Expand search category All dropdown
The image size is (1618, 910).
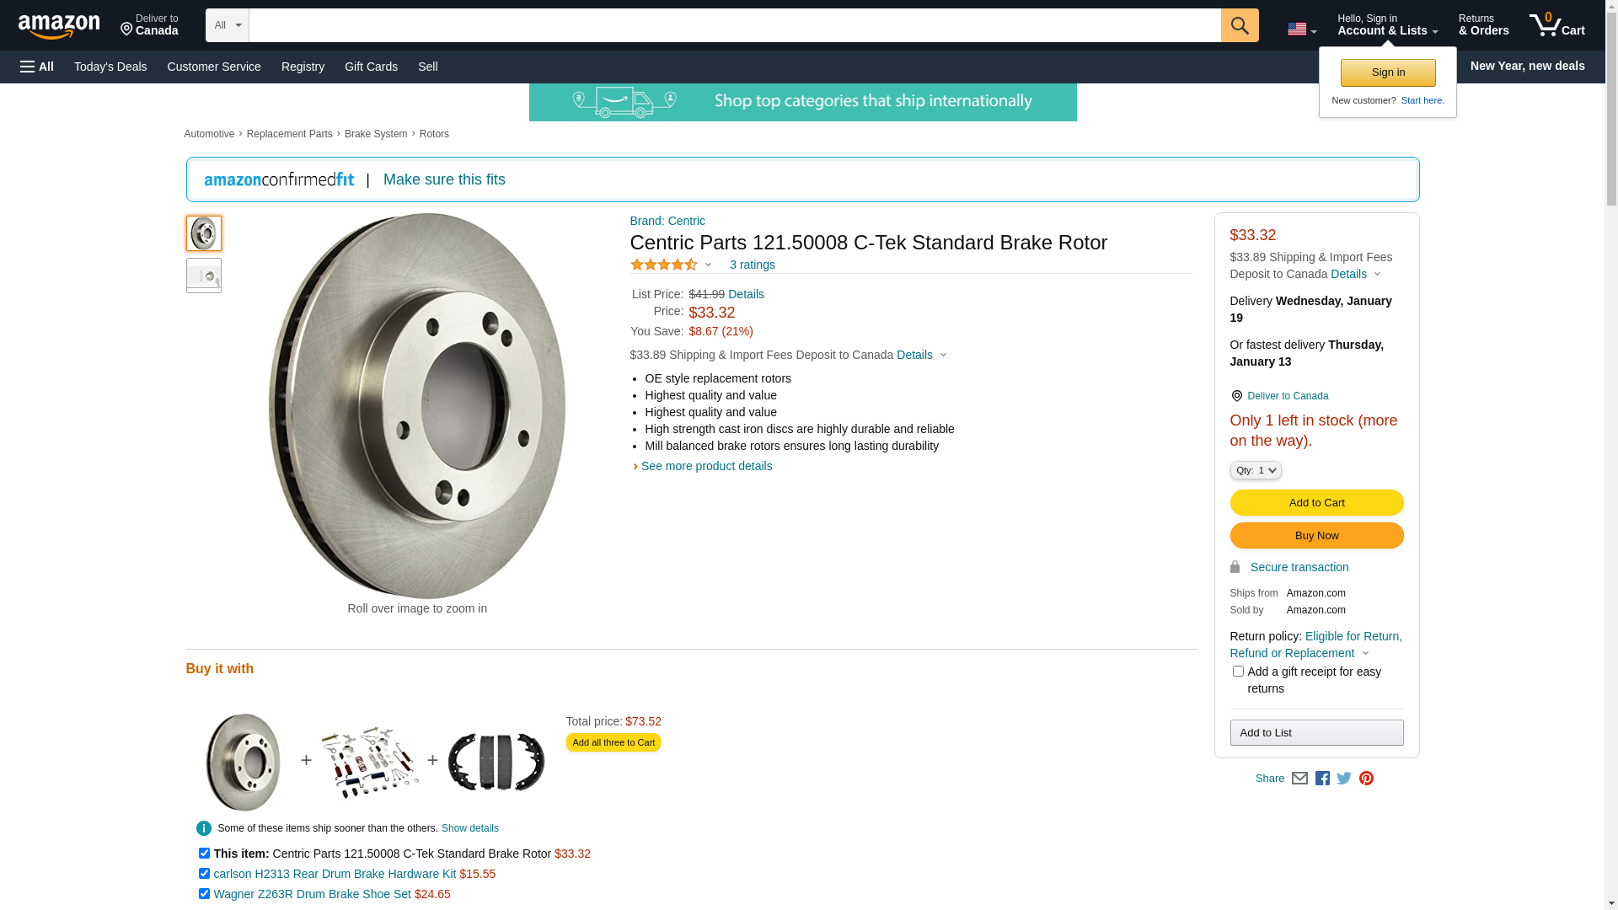pos(228,25)
